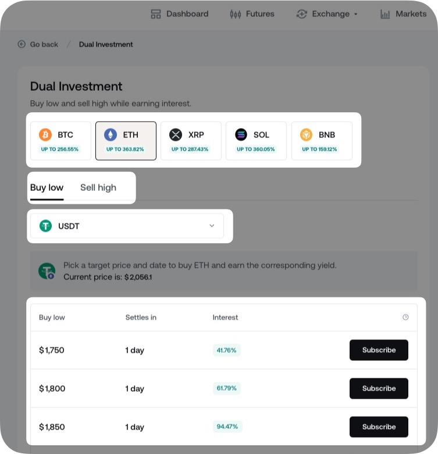438x454 pixels.
Task: Click the 94.47% interest badge
Action: click(227, 427)
